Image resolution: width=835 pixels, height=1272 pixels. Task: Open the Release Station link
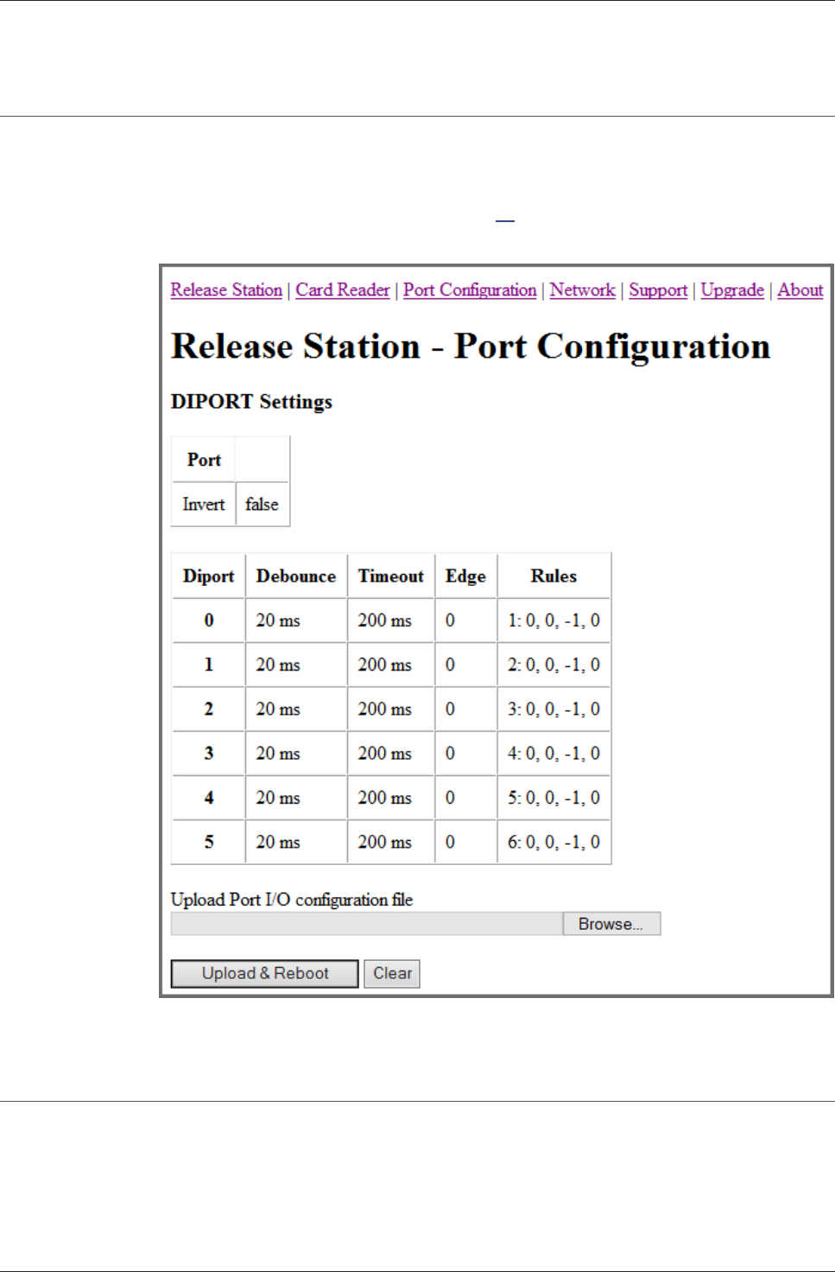tap(226, 290)
